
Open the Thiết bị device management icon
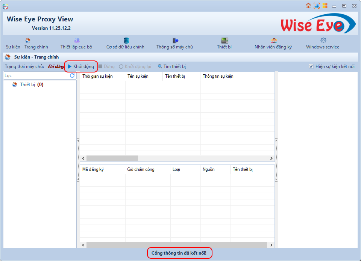224,43
